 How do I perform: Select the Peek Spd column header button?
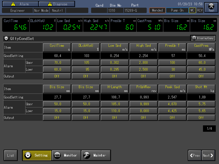[x=172, y=89]
